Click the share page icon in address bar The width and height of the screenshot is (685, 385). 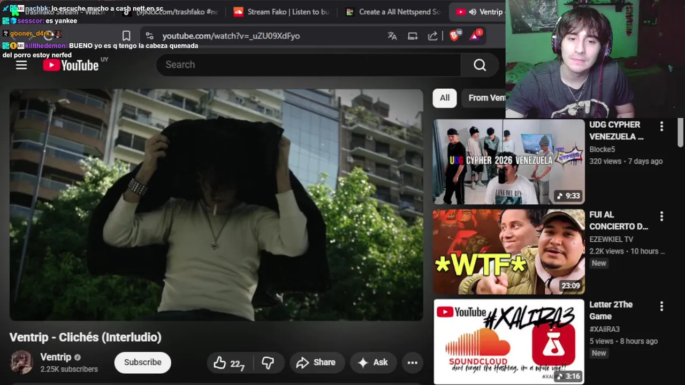432,36
